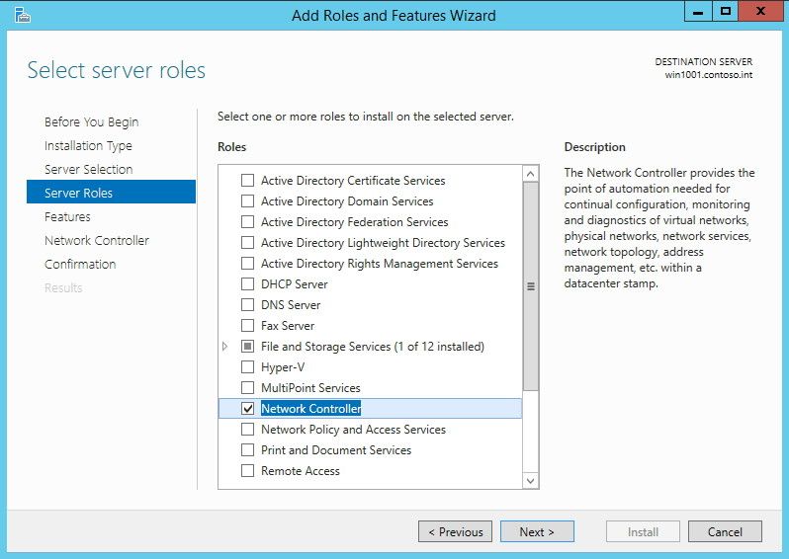Check Active Directory Certificate Services checkbox
This screenshot has width=789, height=559.
tap(247, 181)
